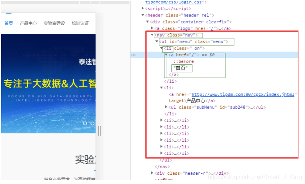Open the tipdm.com cpzx/index.jhtml href link

243,94
